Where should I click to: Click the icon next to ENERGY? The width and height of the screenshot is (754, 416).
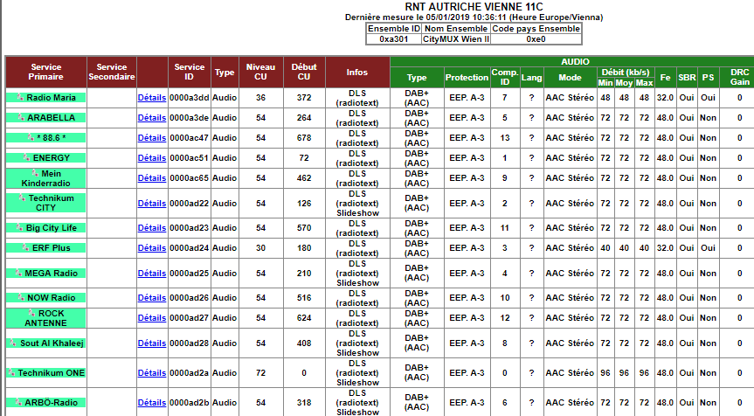tap(27, 157)
